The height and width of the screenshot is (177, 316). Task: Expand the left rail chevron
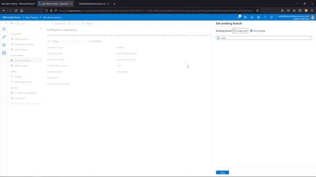(5, 23)
